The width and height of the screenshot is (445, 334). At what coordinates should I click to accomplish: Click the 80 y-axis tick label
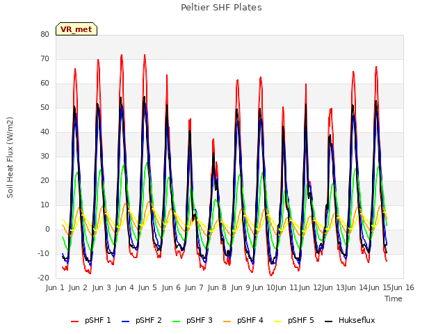tap(44, 34)
